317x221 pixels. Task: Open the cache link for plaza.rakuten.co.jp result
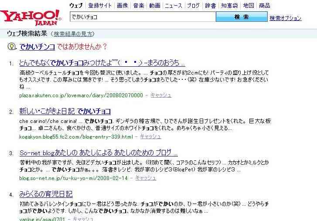[161, 95]
